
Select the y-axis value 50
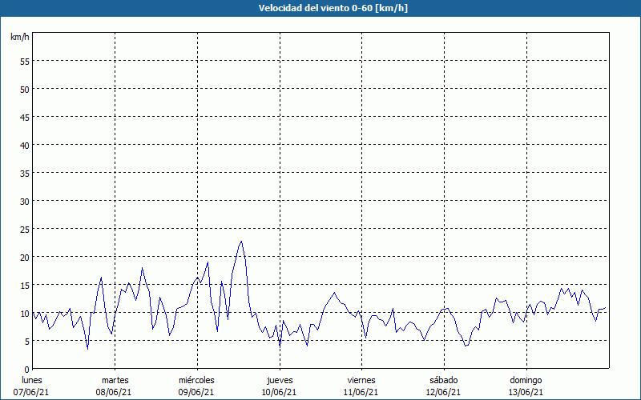click(25, 90)
